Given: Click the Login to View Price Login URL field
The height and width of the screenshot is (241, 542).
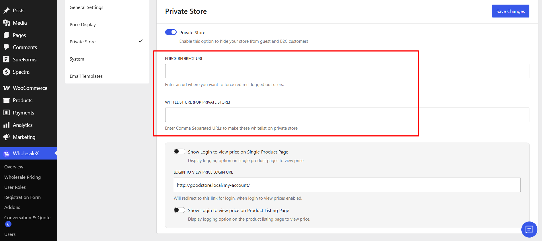Looking at the screenshot, I should [x=347, y=185].
